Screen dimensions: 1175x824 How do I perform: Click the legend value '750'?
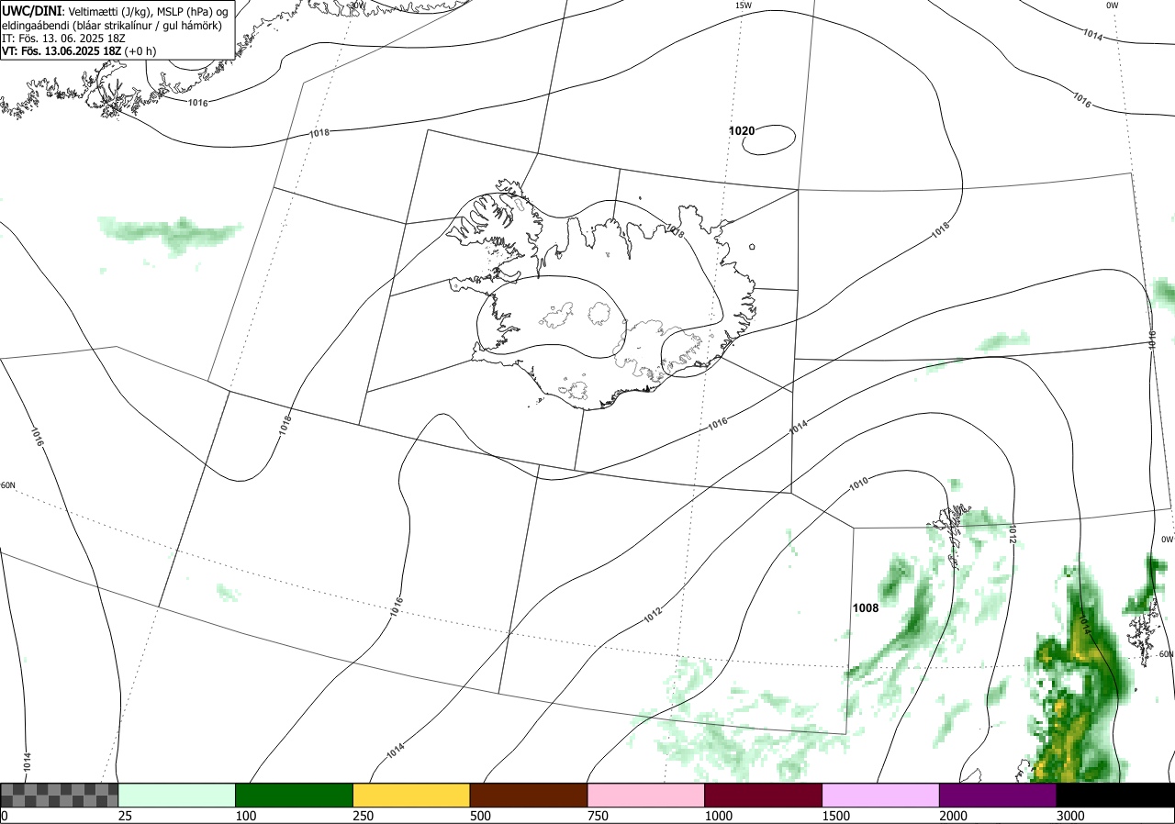click(598, 816)
